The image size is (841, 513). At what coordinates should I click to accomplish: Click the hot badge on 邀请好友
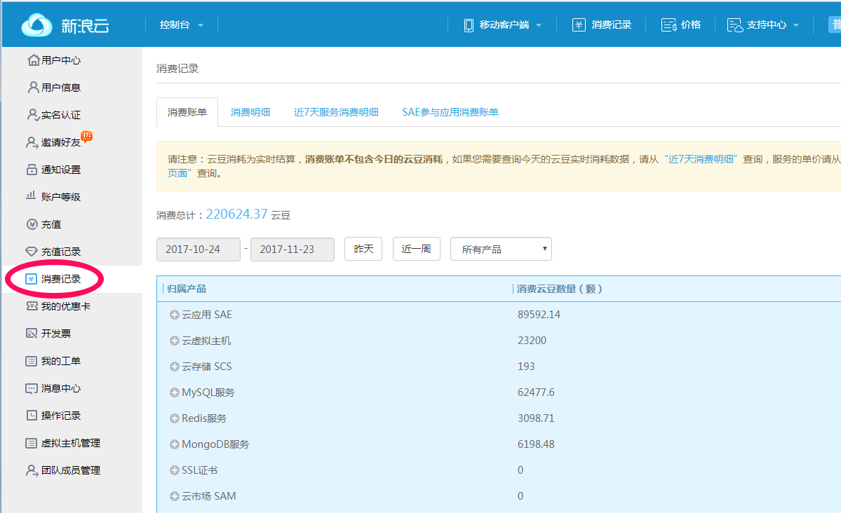coord(86,136)
